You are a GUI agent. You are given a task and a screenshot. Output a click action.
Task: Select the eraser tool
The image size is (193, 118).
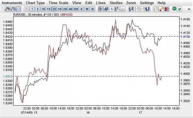point(161,9)
